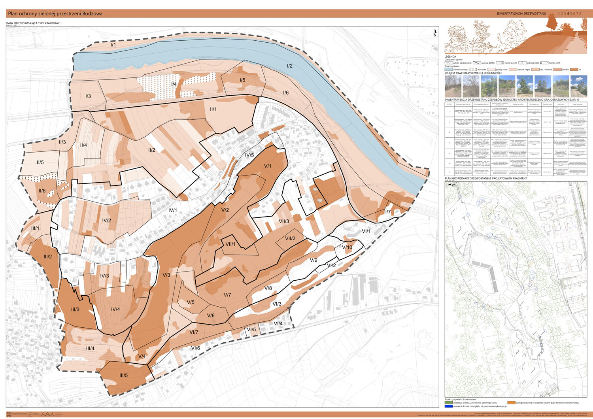Click the 'numer JARK' legend symbol
Screen dimensions: 593x419
pos(545,63)
